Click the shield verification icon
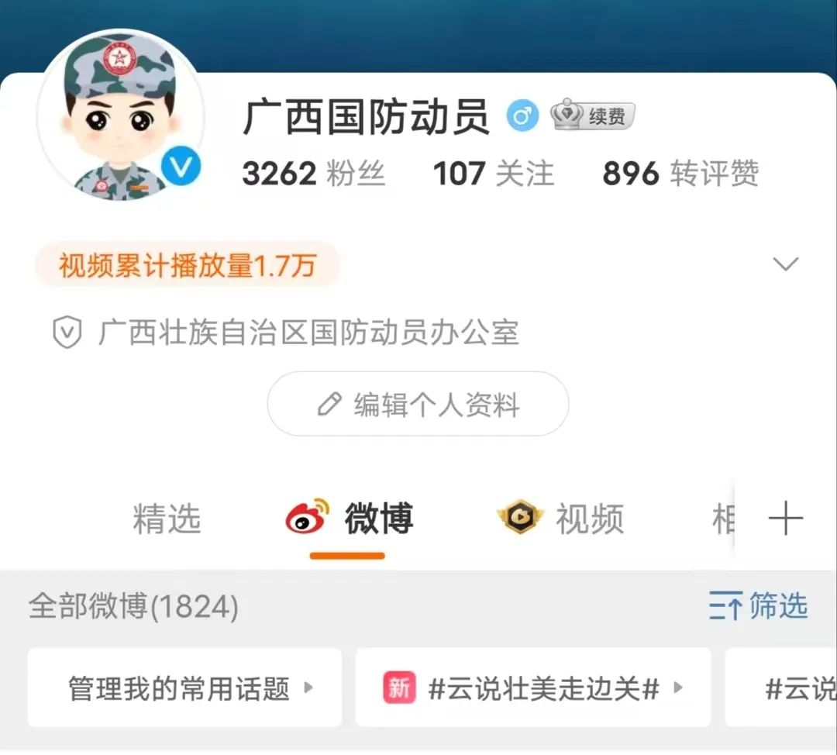This screenshot has width=837, height=755. (x=67, y=332)
